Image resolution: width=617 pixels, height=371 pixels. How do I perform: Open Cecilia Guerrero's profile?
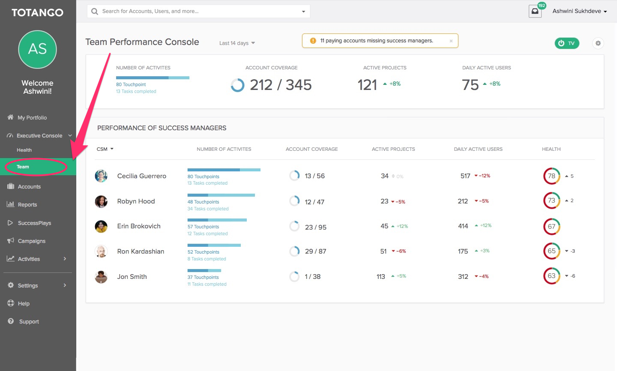(x=141, y=176)
